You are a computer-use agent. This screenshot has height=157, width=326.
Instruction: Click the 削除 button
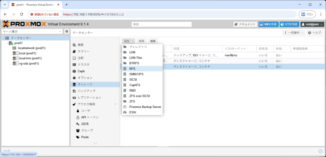pos(142,41)
